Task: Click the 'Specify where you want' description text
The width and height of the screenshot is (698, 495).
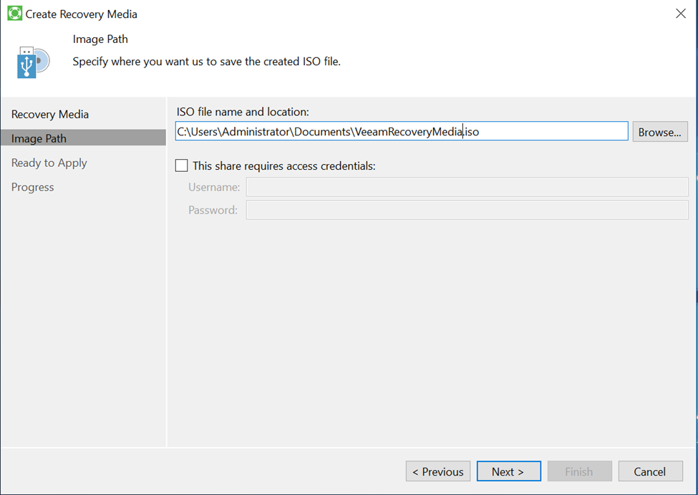Action: point(206,62)
